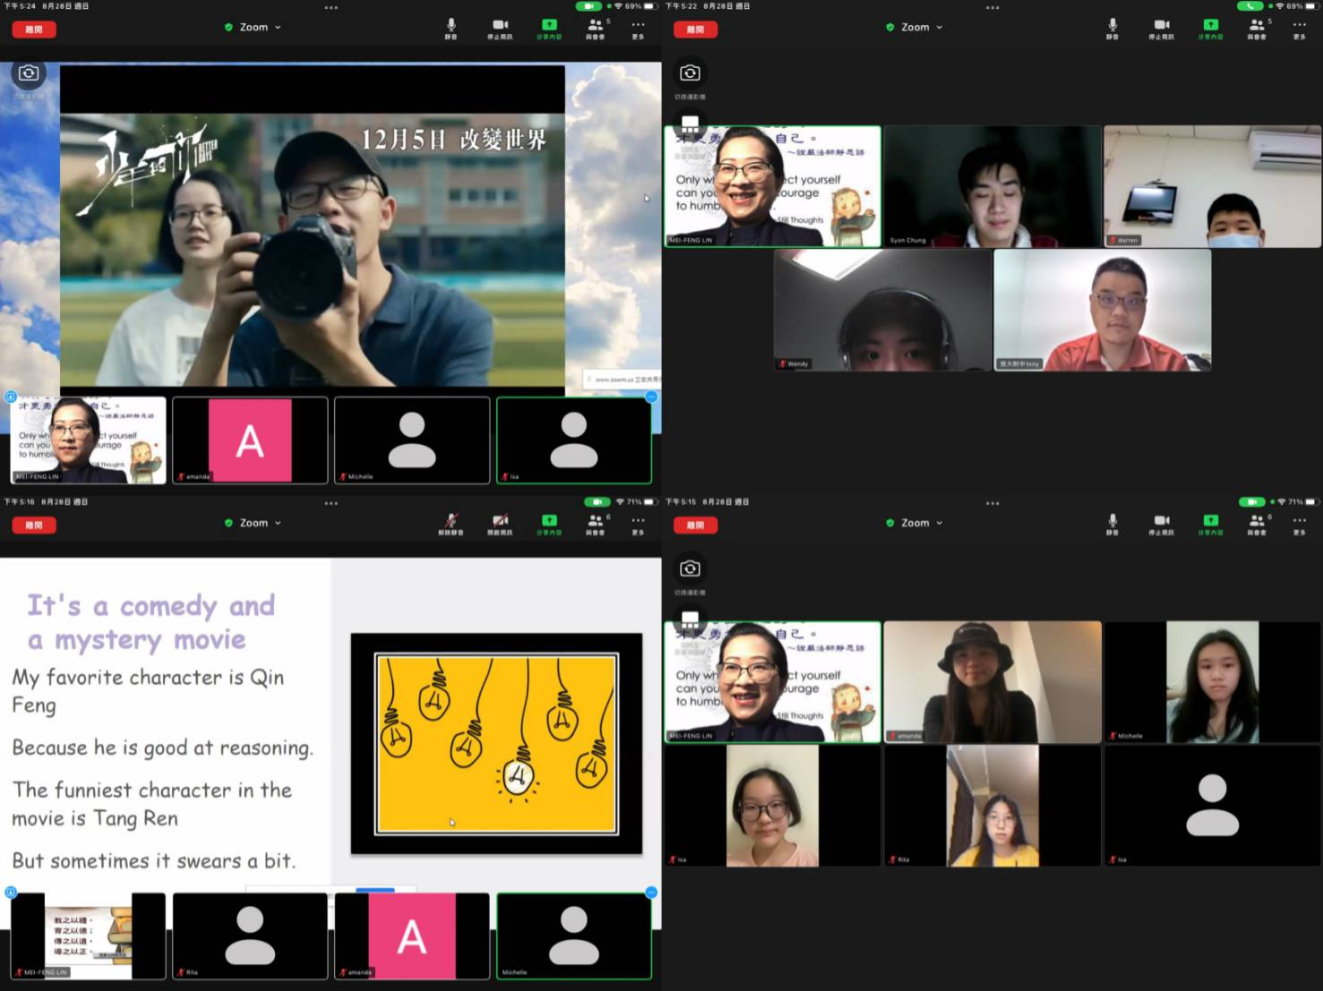Click layout view icon in 5:22 meeting window

tap(690, 123)
